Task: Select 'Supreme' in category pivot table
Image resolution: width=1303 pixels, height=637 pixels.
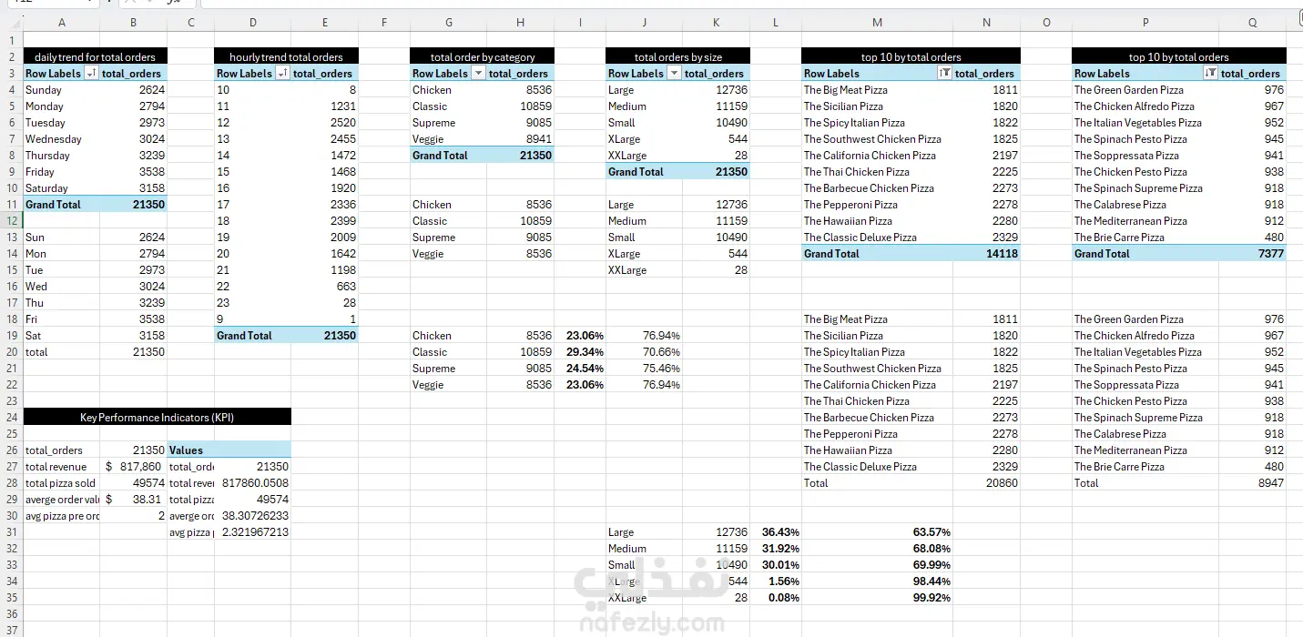Action: [448, 123]
